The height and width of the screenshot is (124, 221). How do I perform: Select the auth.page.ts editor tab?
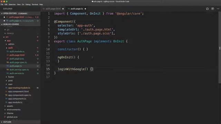point(77,9)
